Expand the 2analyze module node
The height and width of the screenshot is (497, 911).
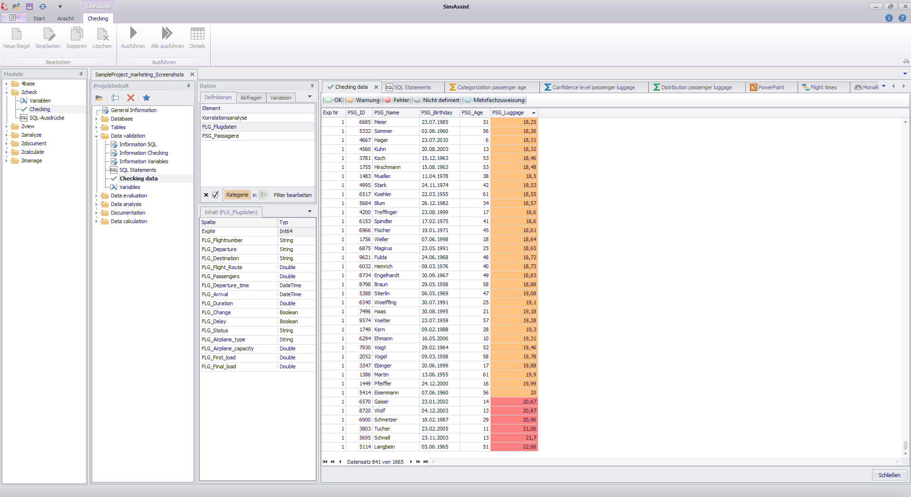pyautogui.click(x=7, y=135)
